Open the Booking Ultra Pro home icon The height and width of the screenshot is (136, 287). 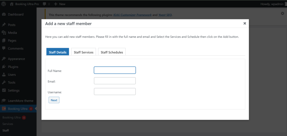pyautogui.click(x=12, y=4)
